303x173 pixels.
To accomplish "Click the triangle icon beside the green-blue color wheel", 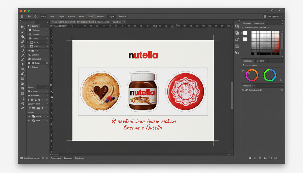I will tap(281, 80).
